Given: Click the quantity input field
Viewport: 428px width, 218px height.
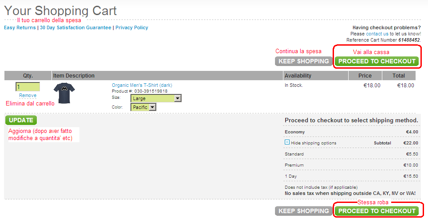Looking at the screenshot, I should click(x=27, y=87).
